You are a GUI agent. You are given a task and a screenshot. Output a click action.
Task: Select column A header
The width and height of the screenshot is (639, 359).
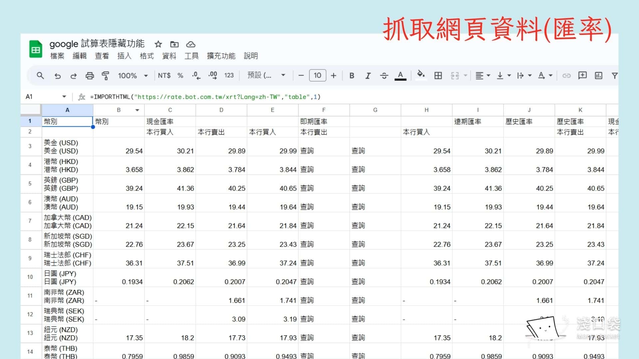pyautogui.click(x=67, y=110)
